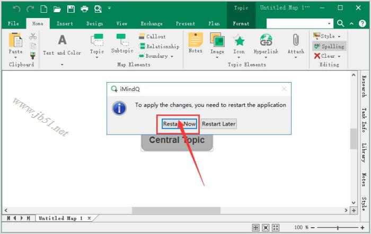Image resolution: width=371 pixels, height=234 pixels.
Task: Select the Format Painter brush icon
Action: pyautogui.click(x=33, y=56)
